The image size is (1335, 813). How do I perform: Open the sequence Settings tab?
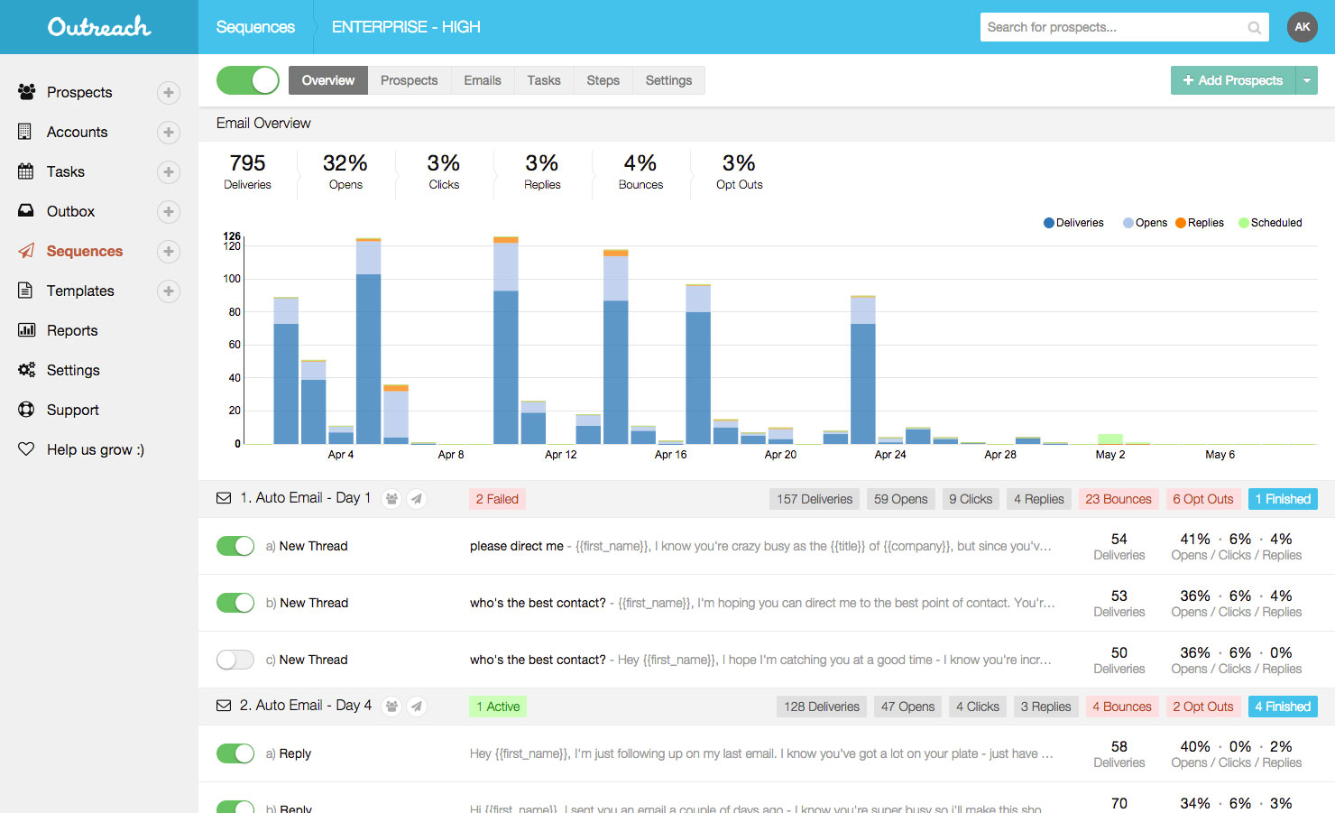pyautogui.click(x=669, y=80)
